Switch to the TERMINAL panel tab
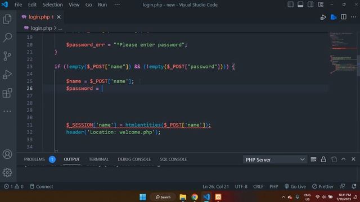360x202 pixels. (x=99, y=159)
